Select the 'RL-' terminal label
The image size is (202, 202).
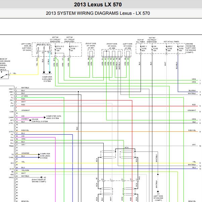click(x=12, y=103)
